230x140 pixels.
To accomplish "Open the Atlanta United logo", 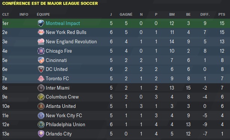I will pyautogui.click(x=41, y=106).
